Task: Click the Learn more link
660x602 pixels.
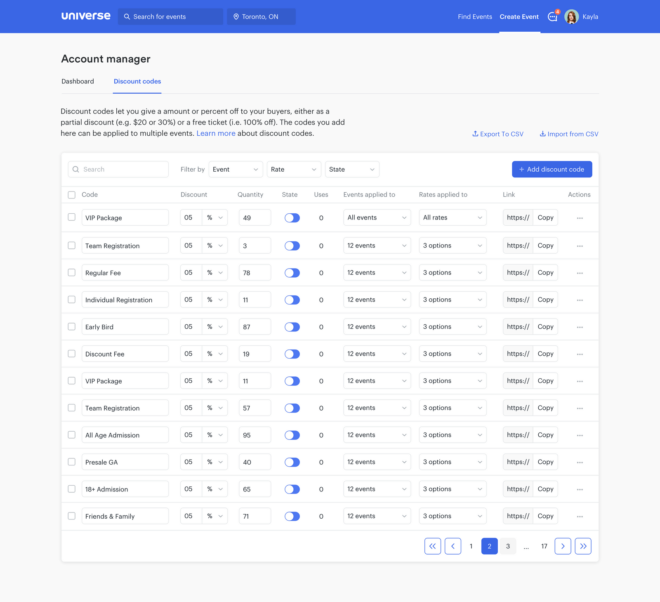Action: click(x=216, y=133)
